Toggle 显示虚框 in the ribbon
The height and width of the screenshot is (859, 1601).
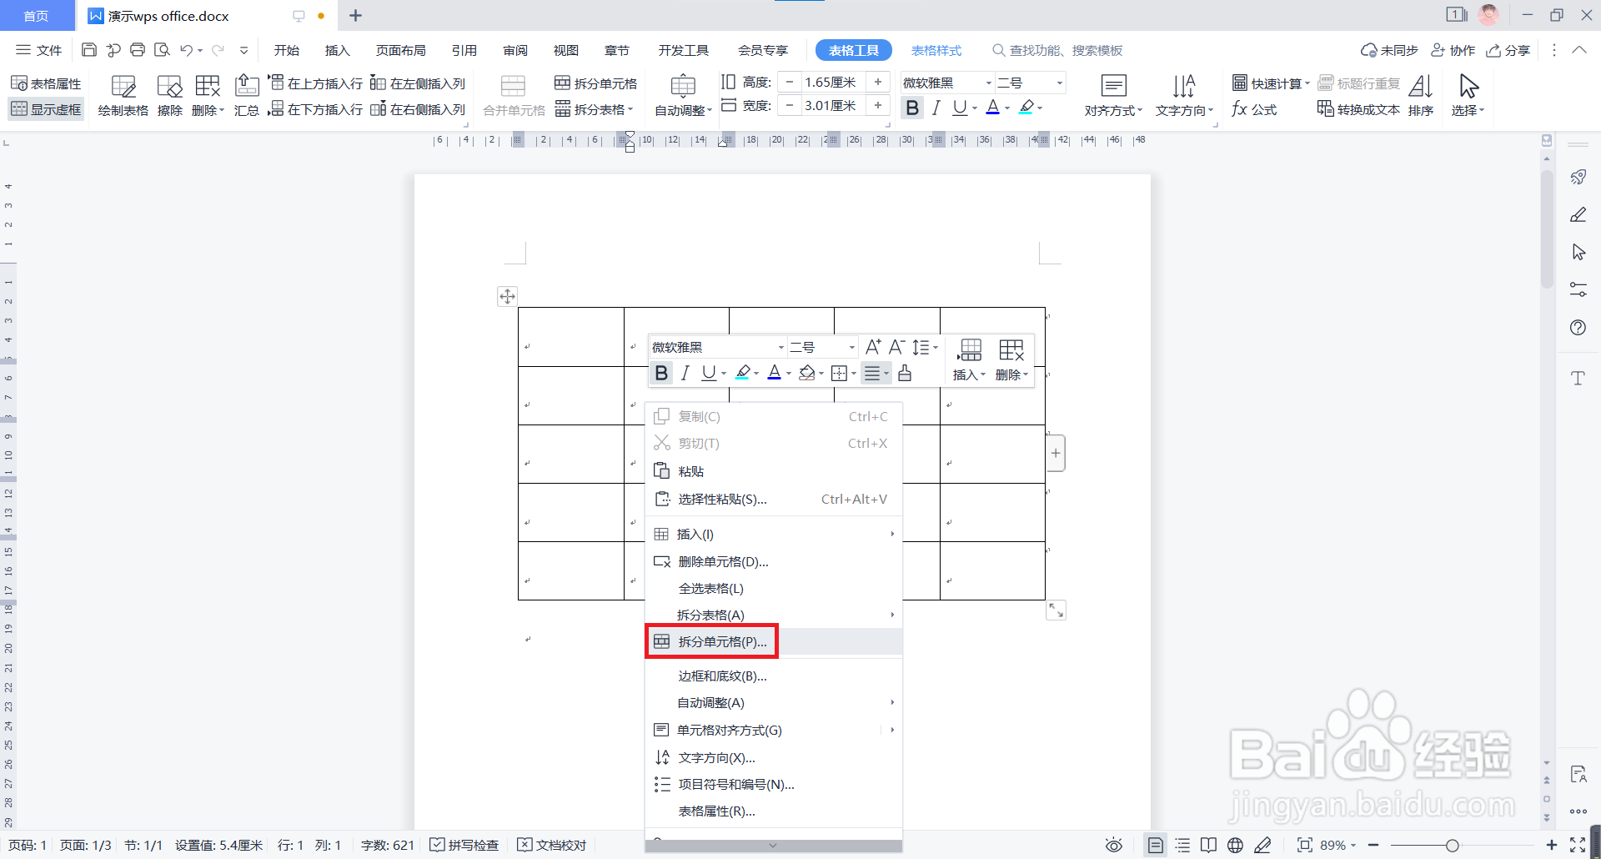tap(46, 109)
